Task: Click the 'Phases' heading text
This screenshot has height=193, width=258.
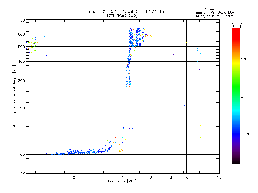Action: pos(209,9)
